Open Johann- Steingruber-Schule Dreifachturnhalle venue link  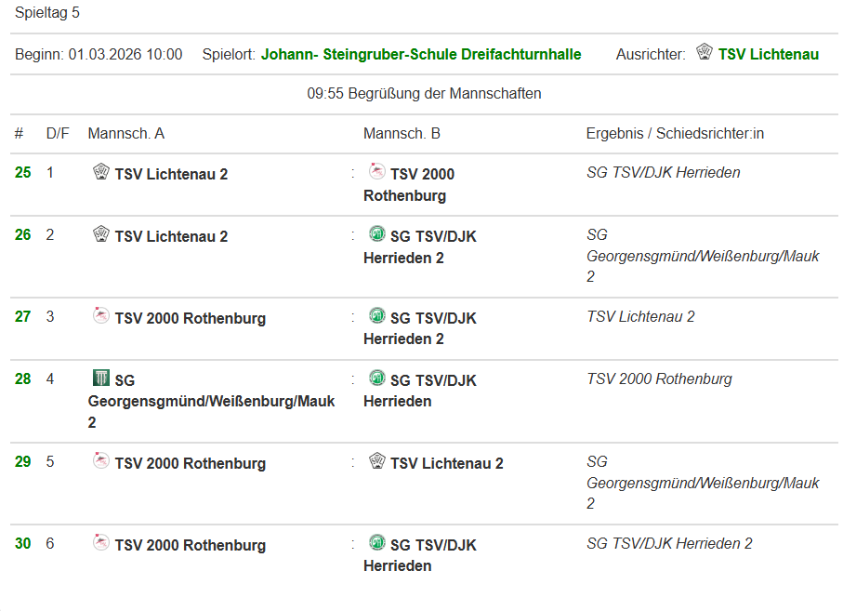421,54
